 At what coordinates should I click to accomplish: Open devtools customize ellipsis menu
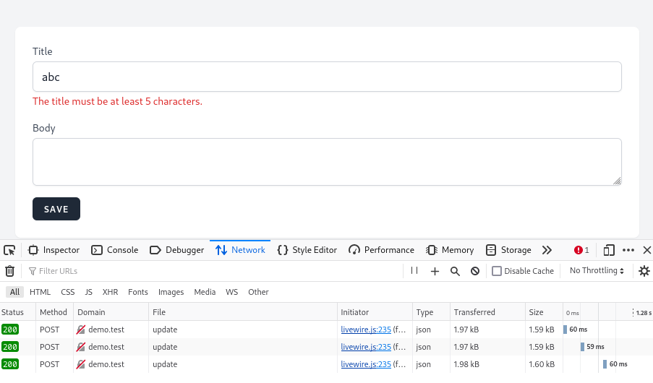tap(628, 250)
